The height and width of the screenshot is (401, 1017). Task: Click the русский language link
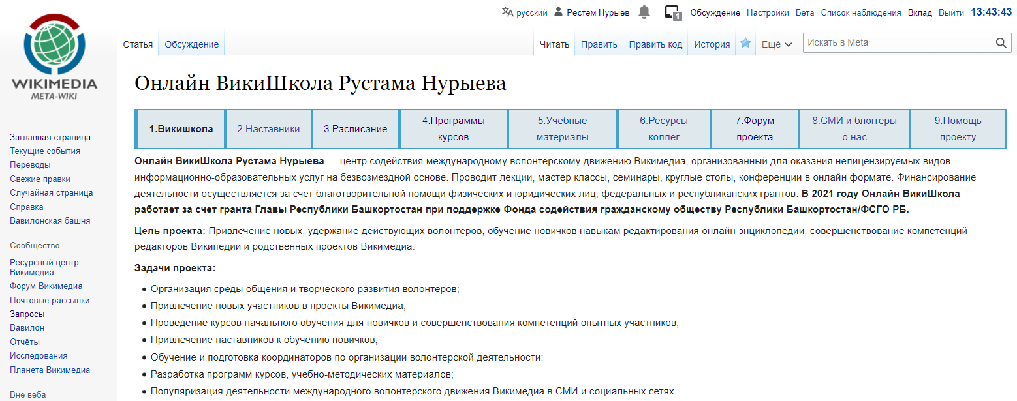coord(532,12)
